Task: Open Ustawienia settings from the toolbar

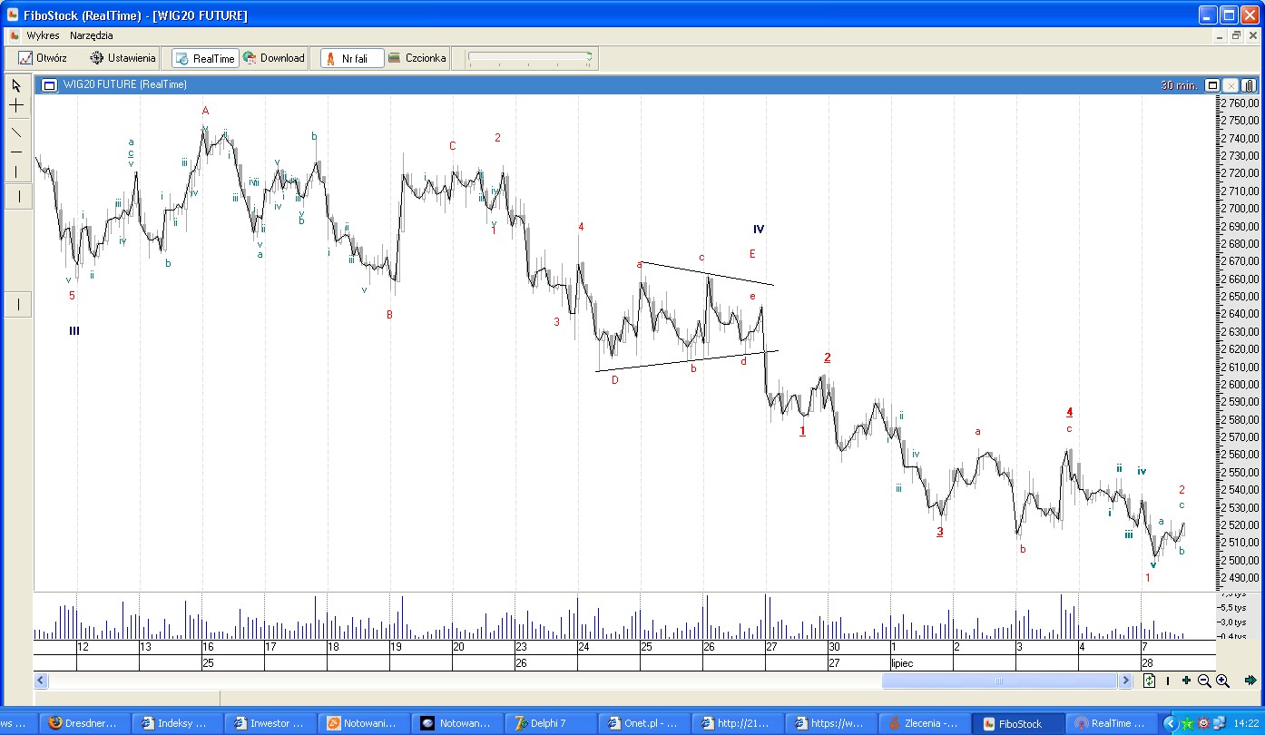Action: point(123,58)
